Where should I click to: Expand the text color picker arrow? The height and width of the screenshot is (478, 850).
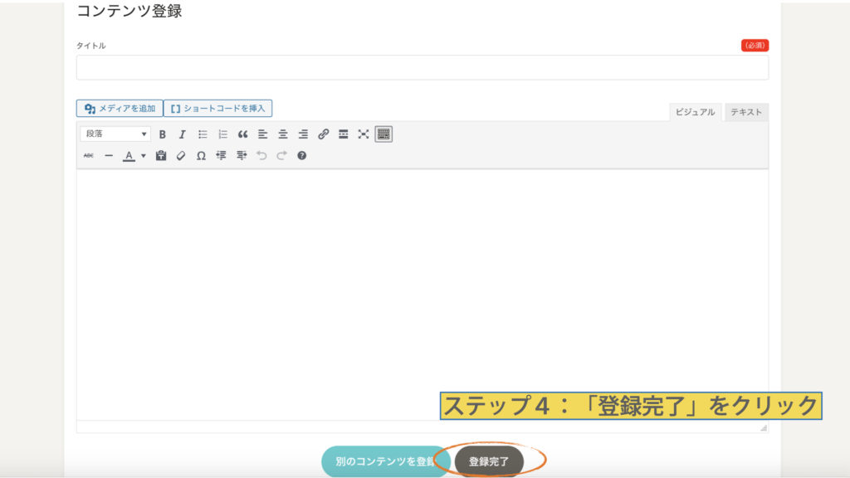(143, 155)
